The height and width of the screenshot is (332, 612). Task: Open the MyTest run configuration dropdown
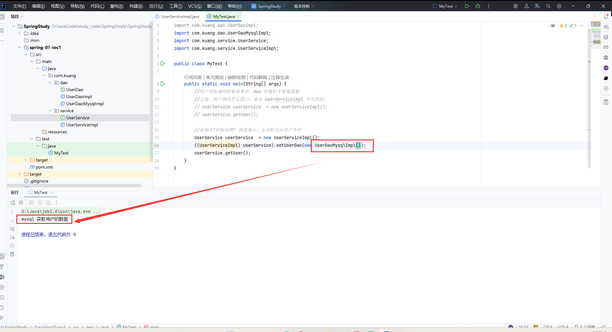pyautogui.click(x=445, y=6)
